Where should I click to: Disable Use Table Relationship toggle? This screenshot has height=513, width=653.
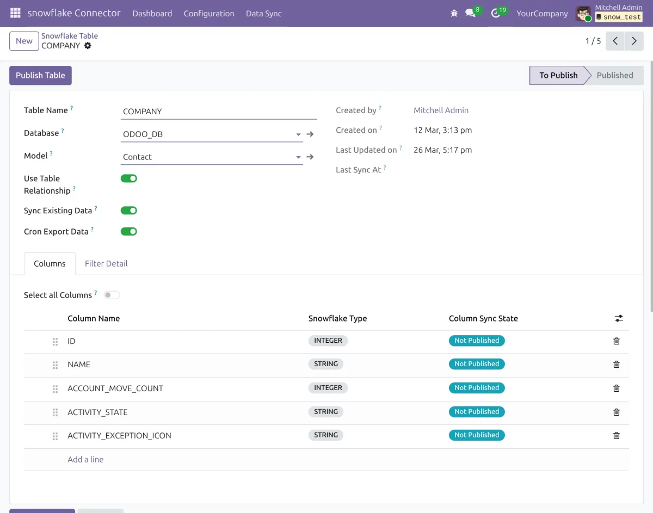tap(129, 178)
